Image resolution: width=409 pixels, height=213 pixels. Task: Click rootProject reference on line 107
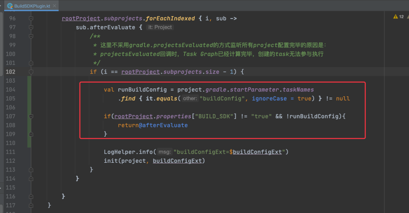coord(134,116)
